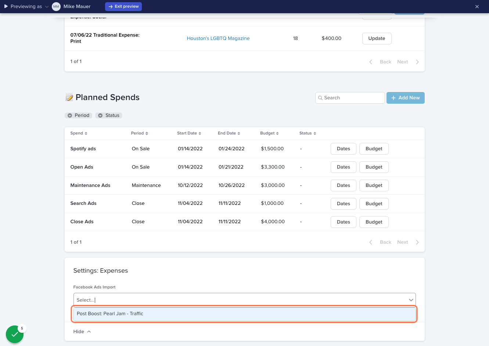Edit Budget for Maintenance Ads
Viewport: 489px width, 346px height.
374,185
